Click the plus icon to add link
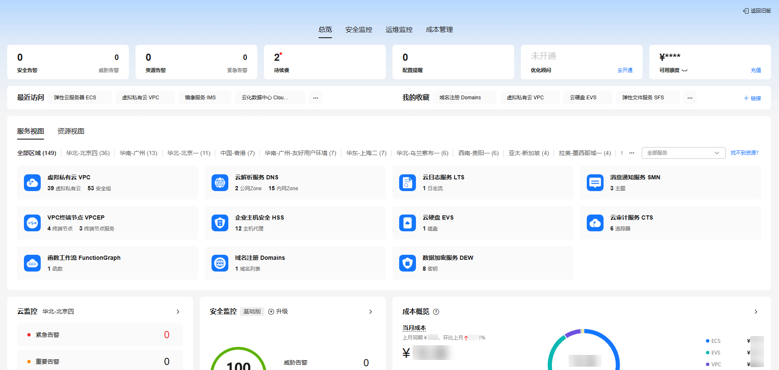Screen dimensions: 779x370 (746, 98)
